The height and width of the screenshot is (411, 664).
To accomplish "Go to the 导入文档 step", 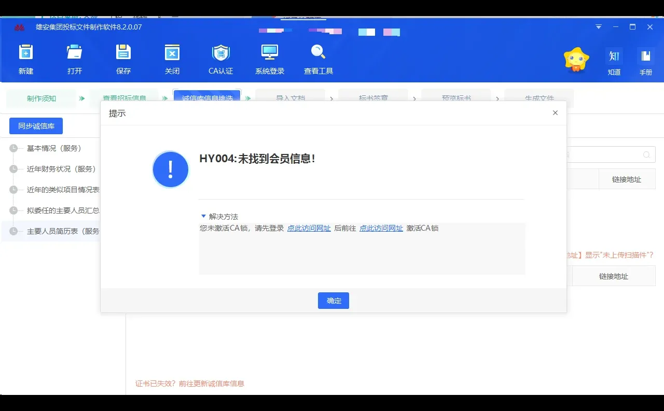I will click(290, 98).
